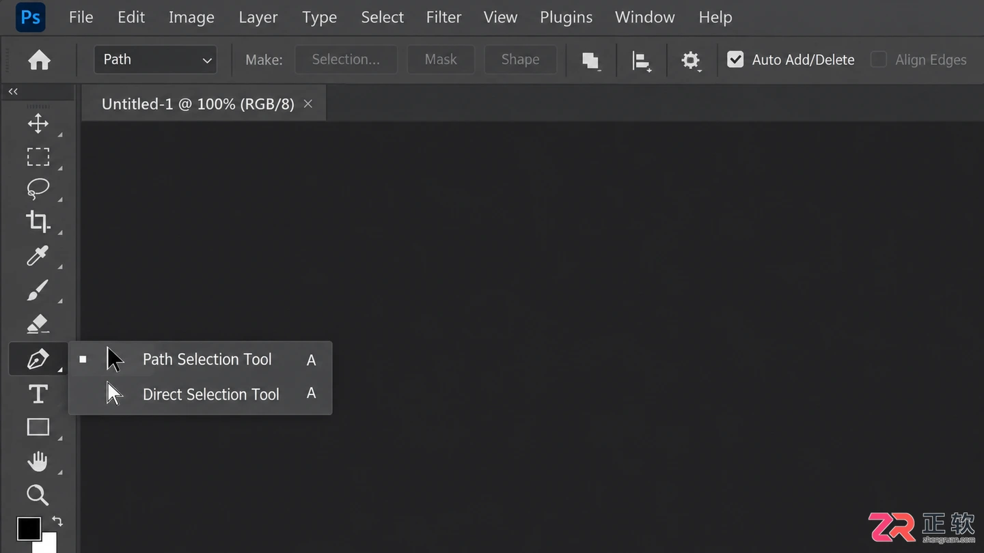Collapse the toolbar with the double-arrow
The width and height of the screenshot is (984, 553).
click(13, 91)
